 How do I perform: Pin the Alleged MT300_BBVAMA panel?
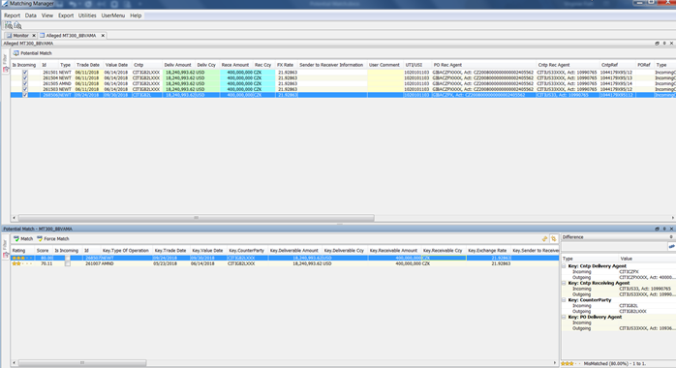(664, 43)
